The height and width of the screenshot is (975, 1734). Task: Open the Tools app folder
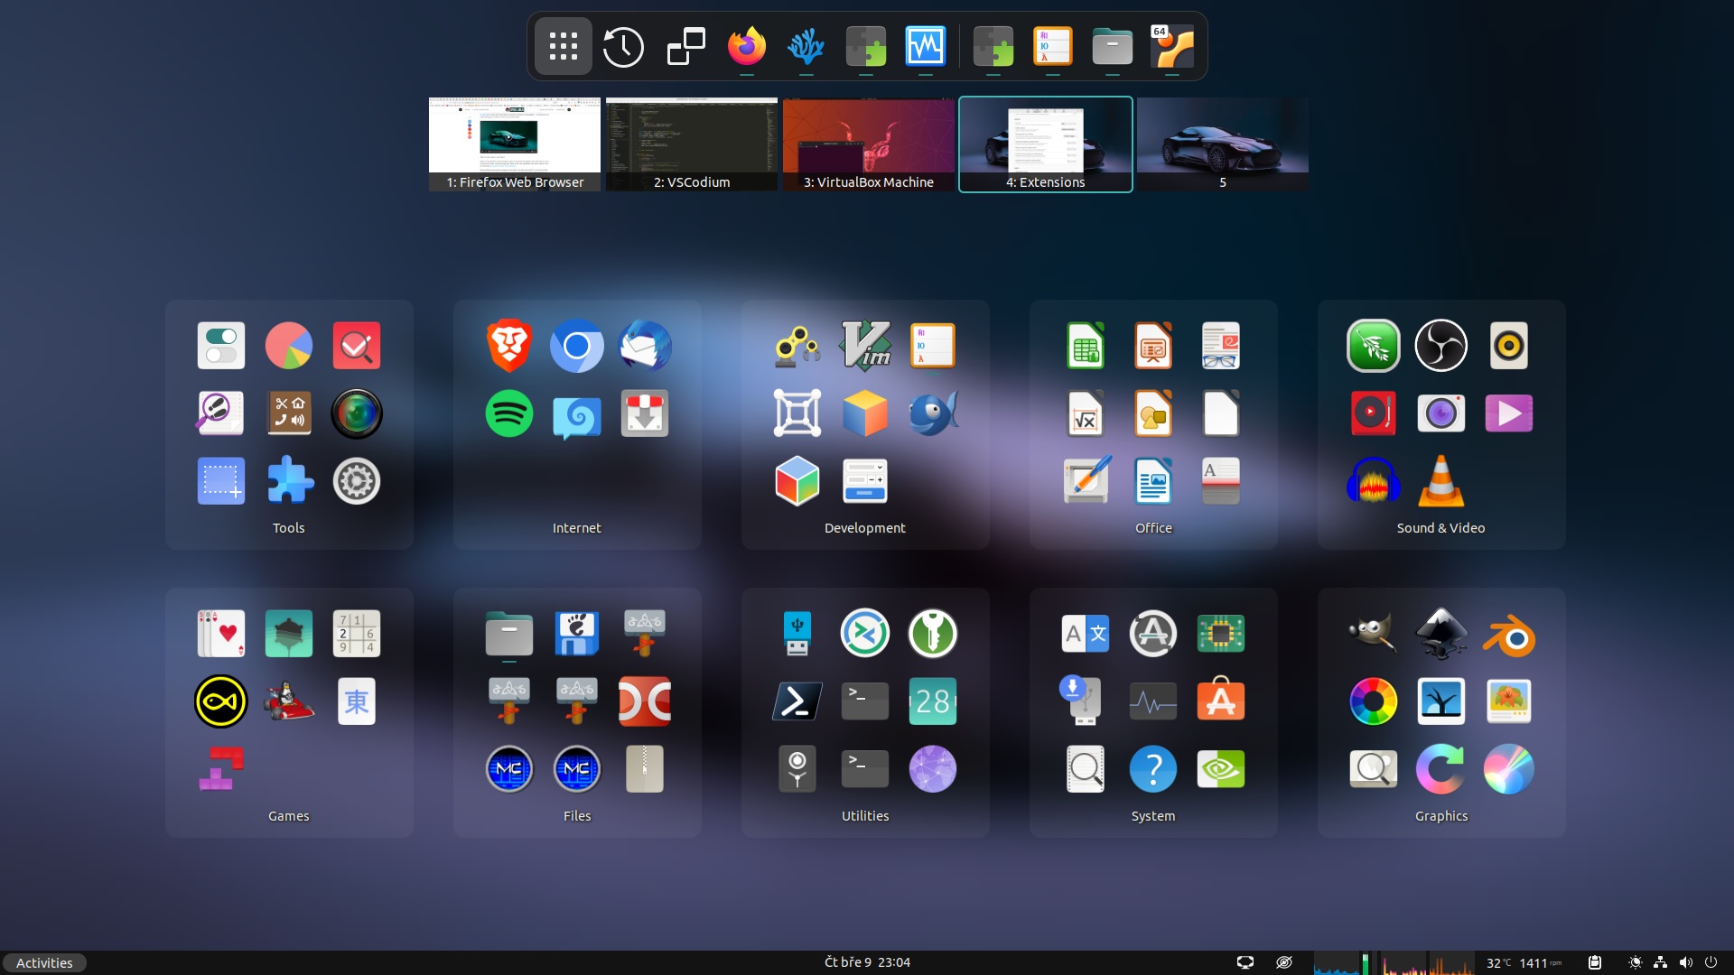(289, 528)
